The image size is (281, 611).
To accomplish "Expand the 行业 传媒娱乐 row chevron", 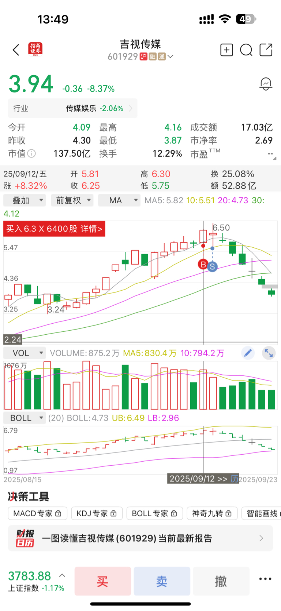I will 131,108.
